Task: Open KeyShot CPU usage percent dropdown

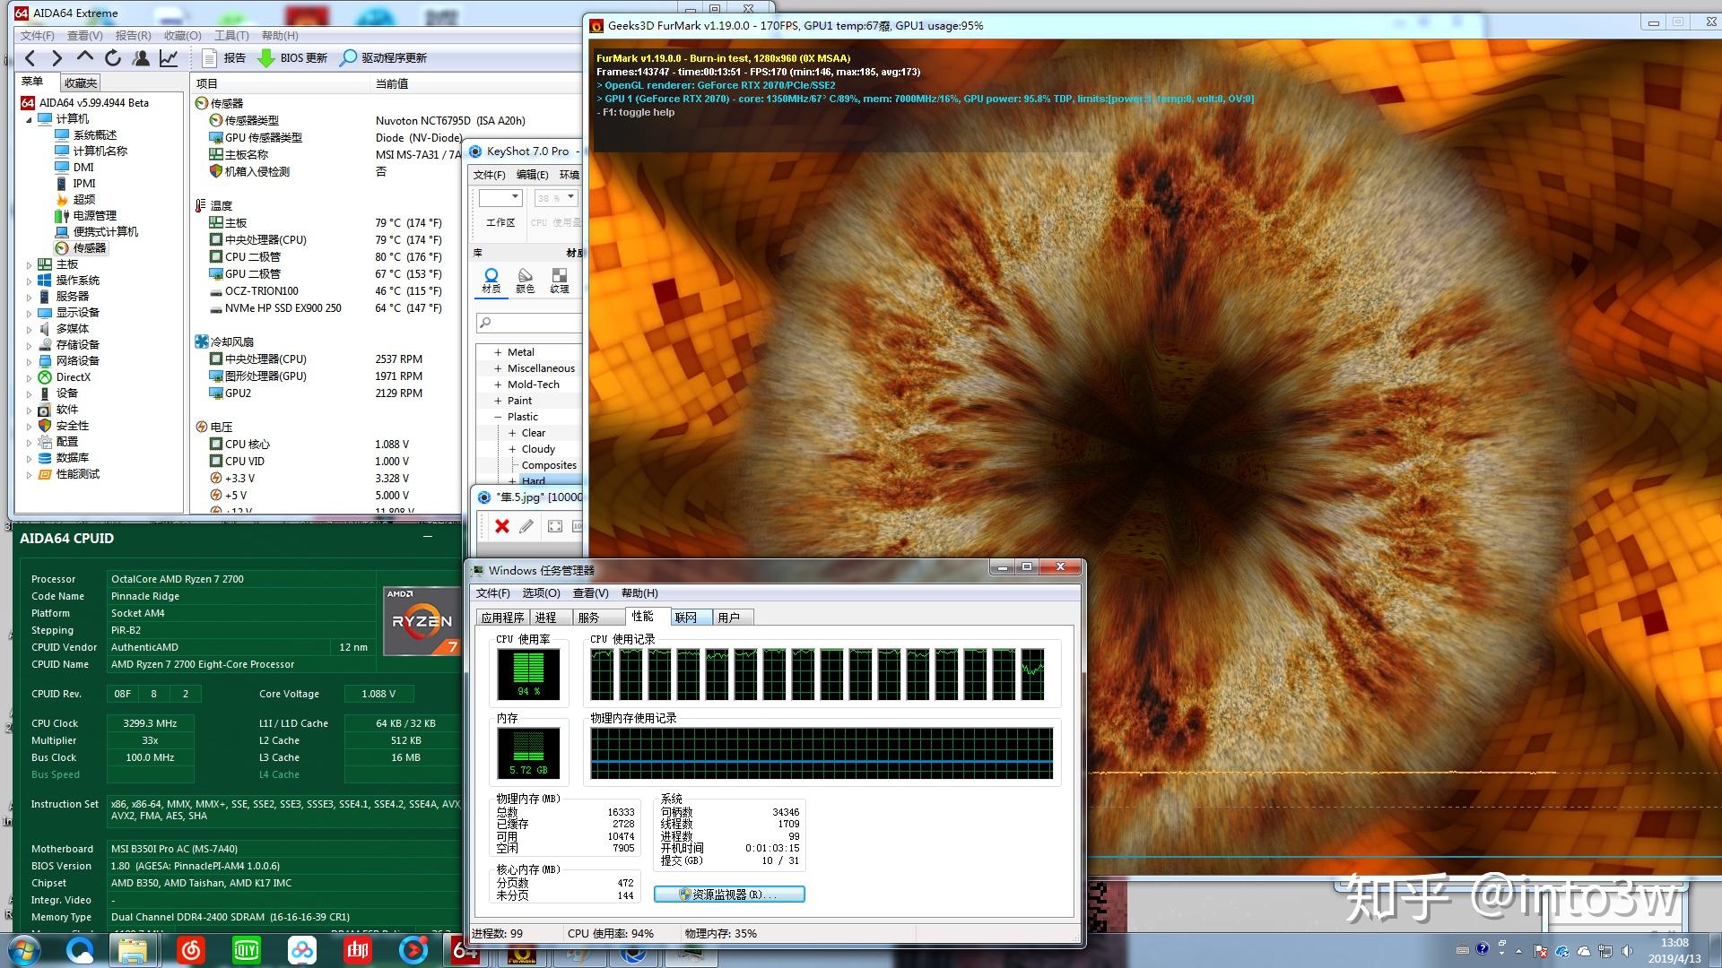Action: (x=556, y=198)
